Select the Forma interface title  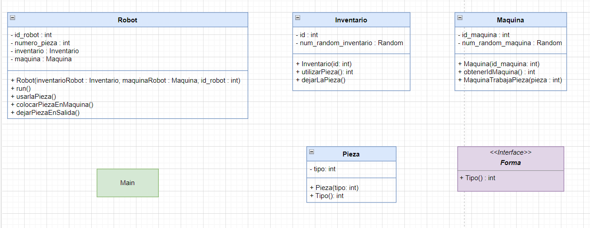tap(510, 163)
